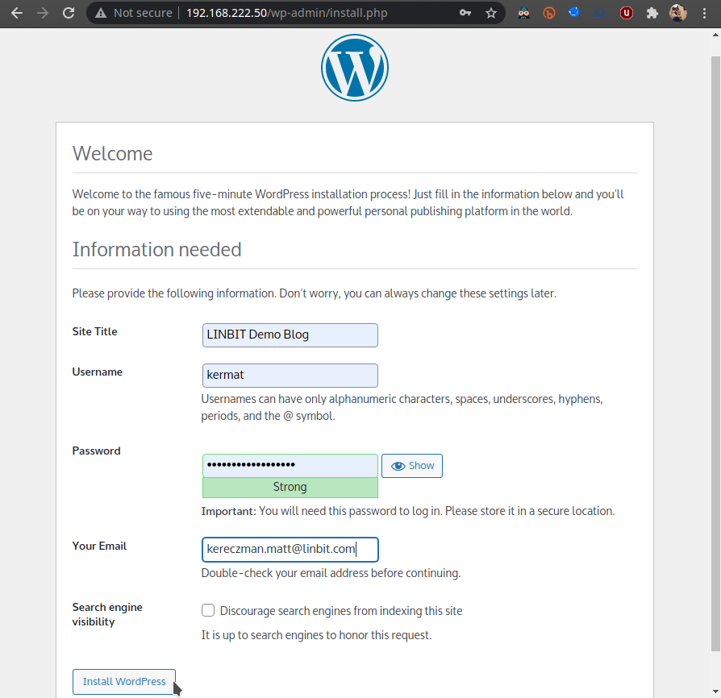Click the address bar URL
This screenshot has height=698, width=721.
click(287, 13)
